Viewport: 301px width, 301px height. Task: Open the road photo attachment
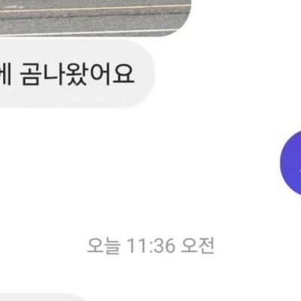coord(96,17)
